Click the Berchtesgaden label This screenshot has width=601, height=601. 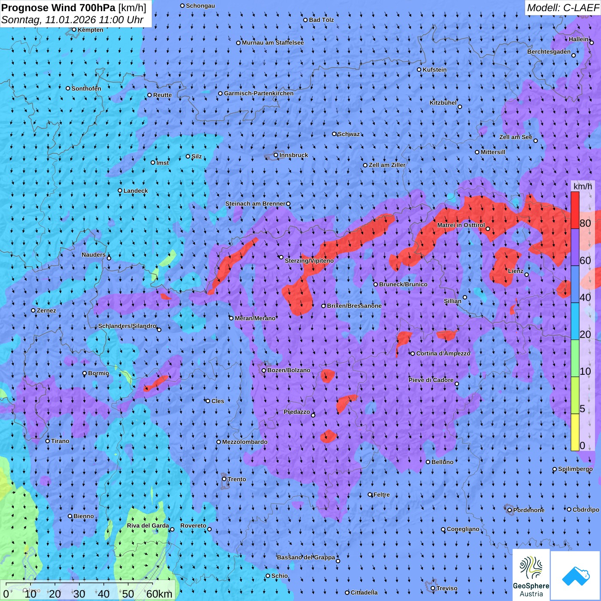(x=549, y=52)
